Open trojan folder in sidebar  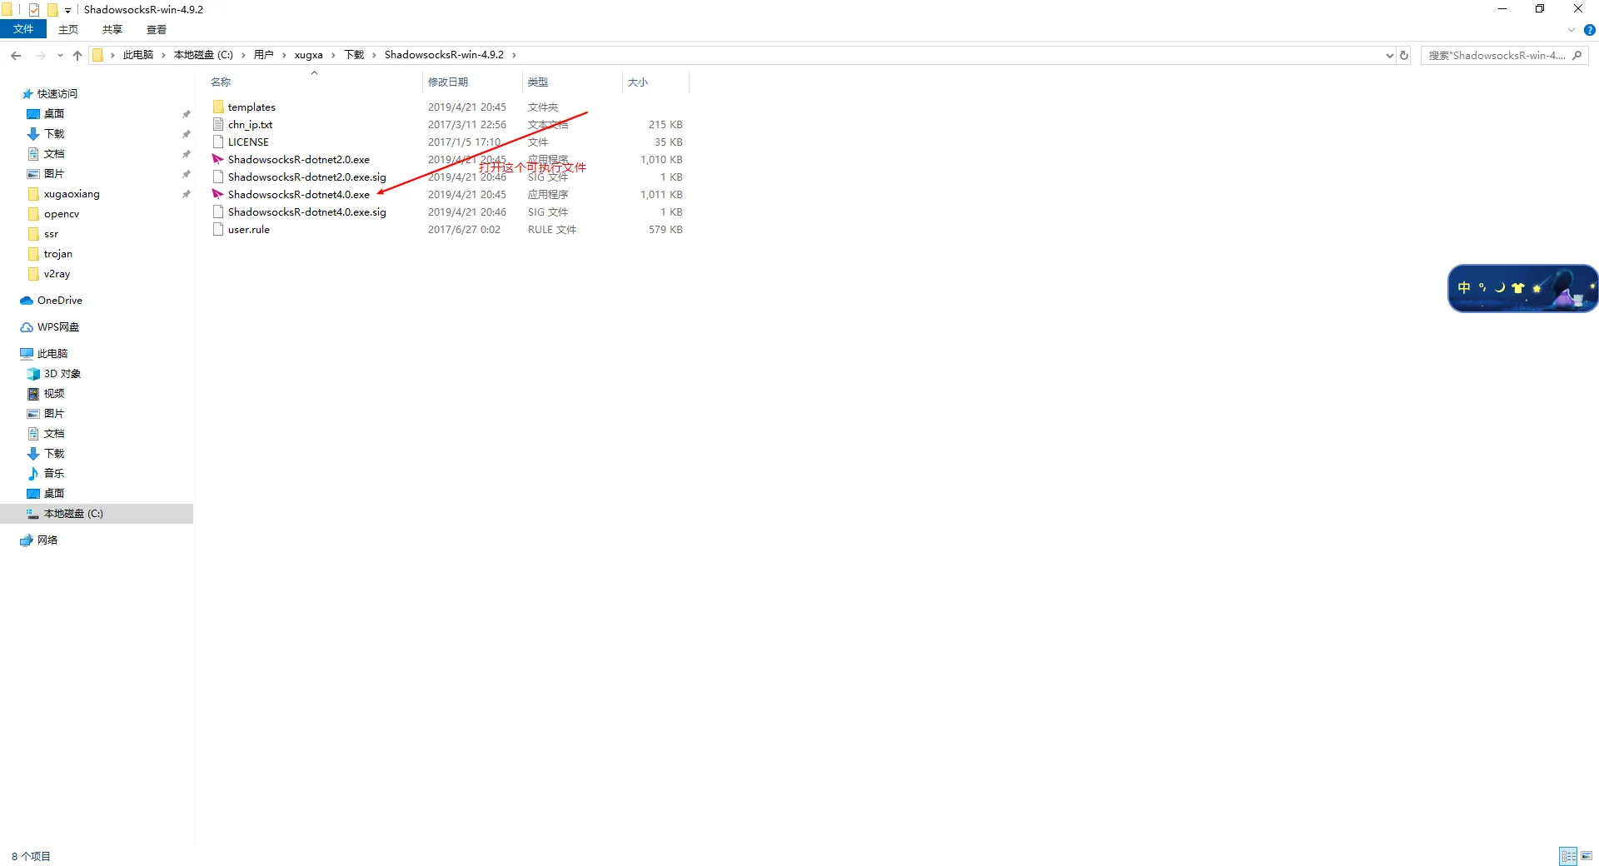57,254
